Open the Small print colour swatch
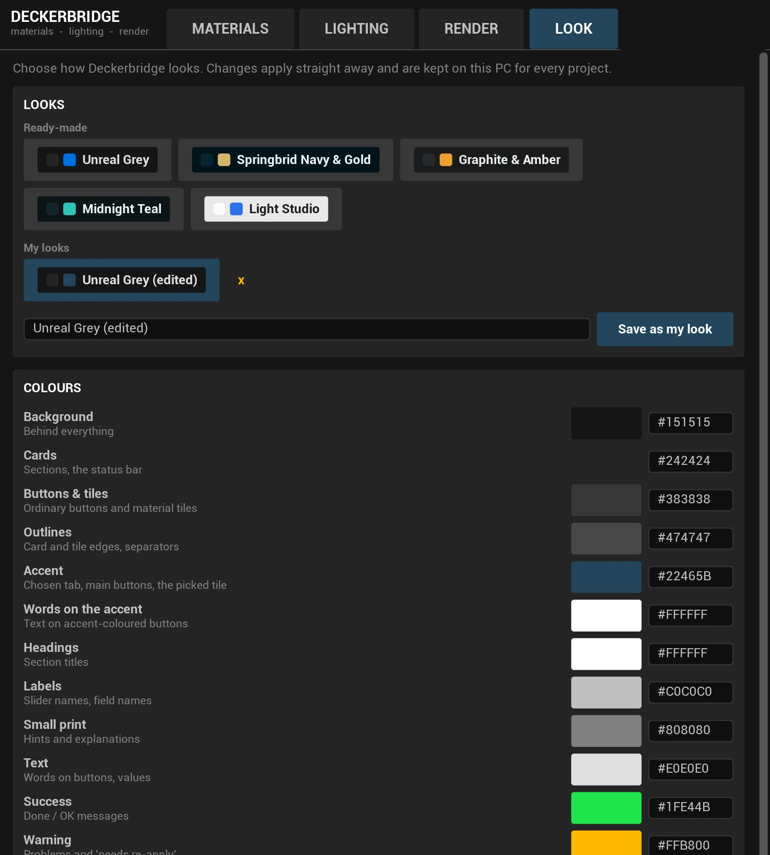 click(606, 731)
